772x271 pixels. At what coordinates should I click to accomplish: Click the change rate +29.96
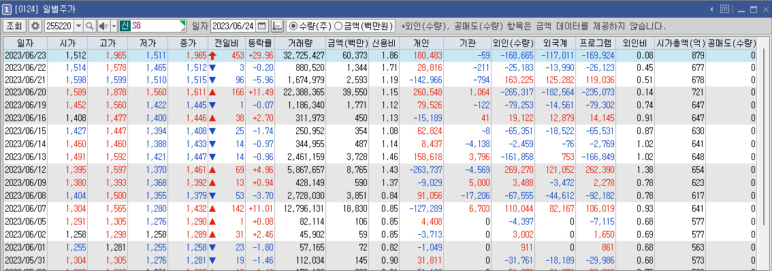[261, 56]
